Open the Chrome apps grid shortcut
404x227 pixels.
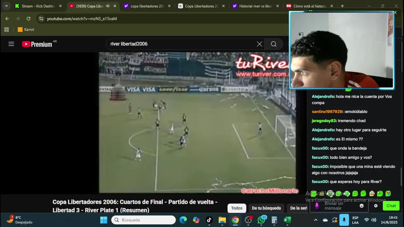pyautogui.click(x=6, y=30)
